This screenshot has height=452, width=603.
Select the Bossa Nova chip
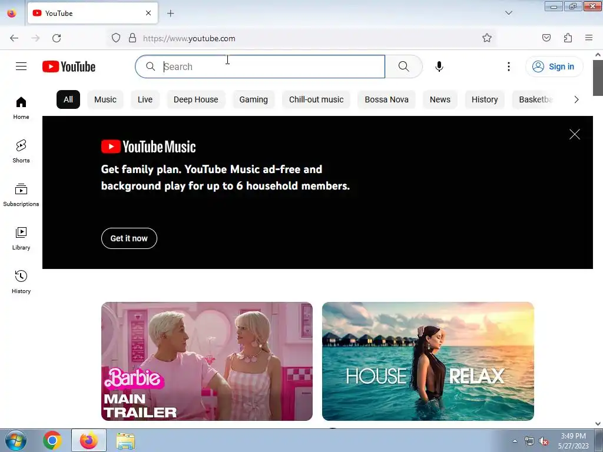(386, 99)
